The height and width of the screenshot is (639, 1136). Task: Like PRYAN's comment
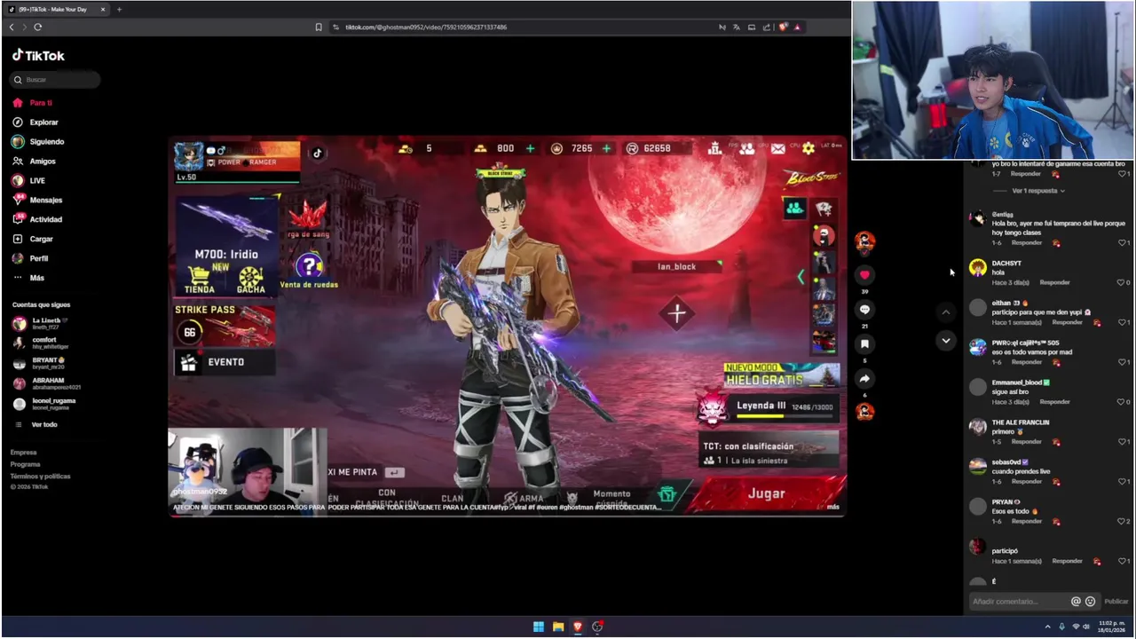1121,522
